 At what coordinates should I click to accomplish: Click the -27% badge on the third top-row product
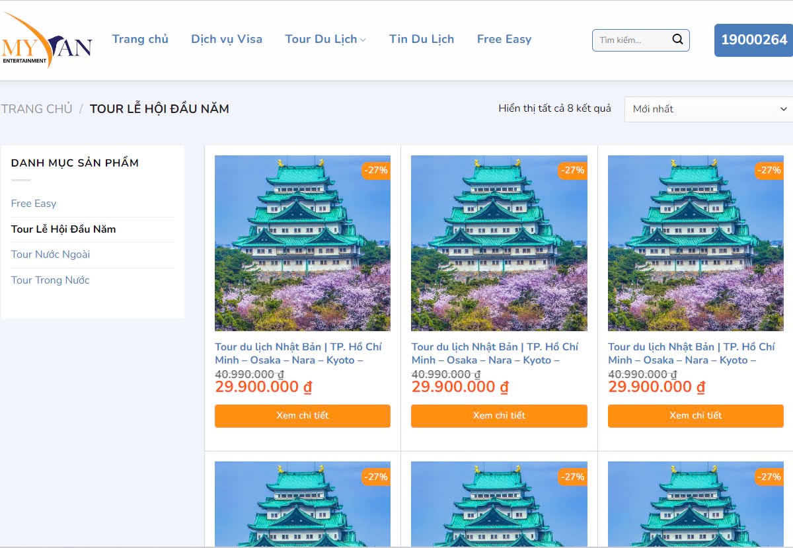[x=769, y=171]
